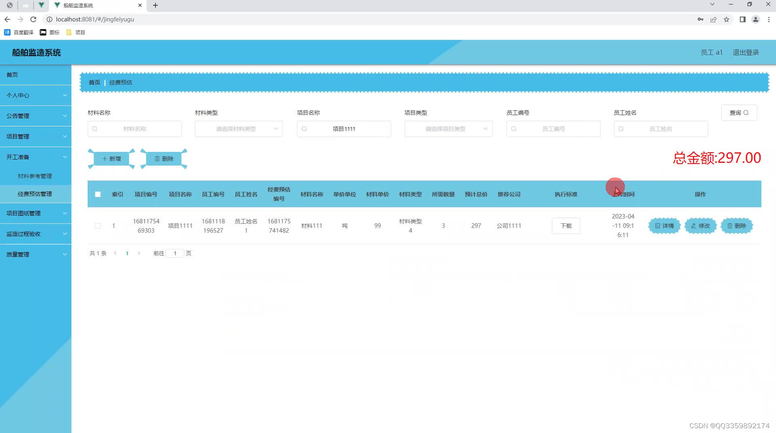
Task: Open the browser profile avatar
Action: click(x=755, y=19)
